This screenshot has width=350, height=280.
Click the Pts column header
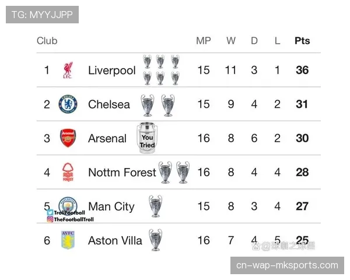click(x=302, y=41)
